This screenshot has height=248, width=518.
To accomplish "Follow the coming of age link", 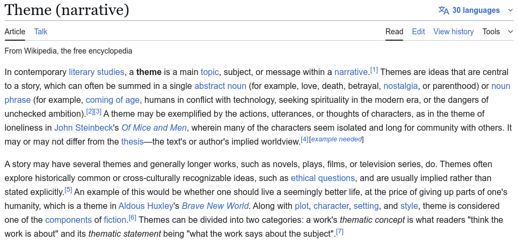I will coord(113,100).
